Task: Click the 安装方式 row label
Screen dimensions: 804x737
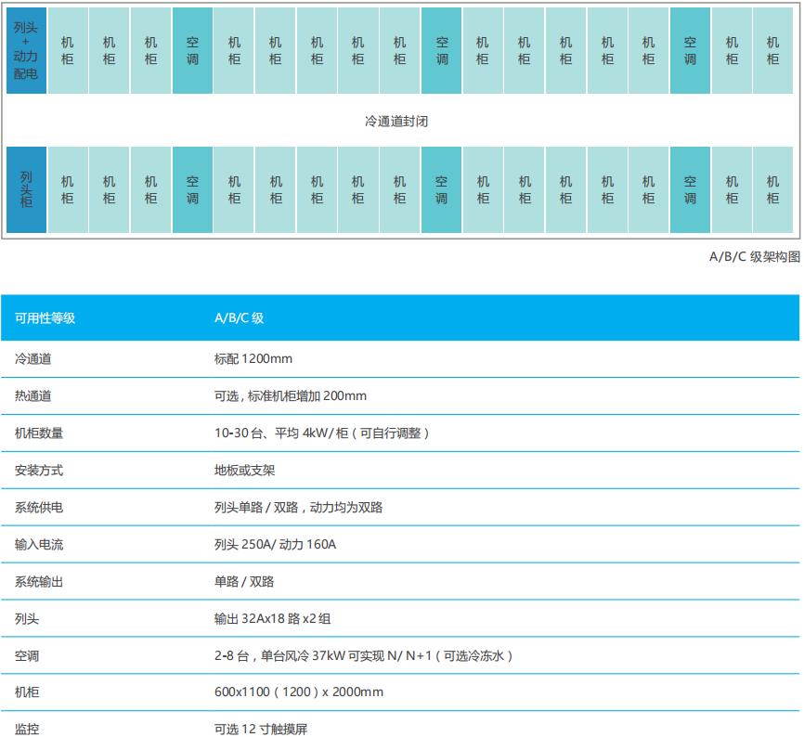Action: pyautogui.click(x=39, y=471)
